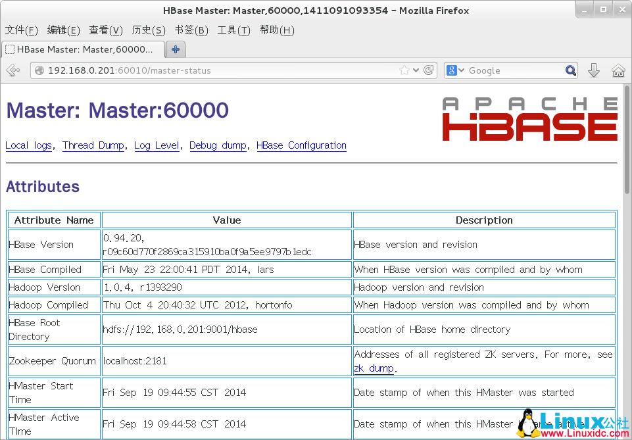632x440 pixels.
Task: Click the zk dump link in the table
Action: click(374, 368)
